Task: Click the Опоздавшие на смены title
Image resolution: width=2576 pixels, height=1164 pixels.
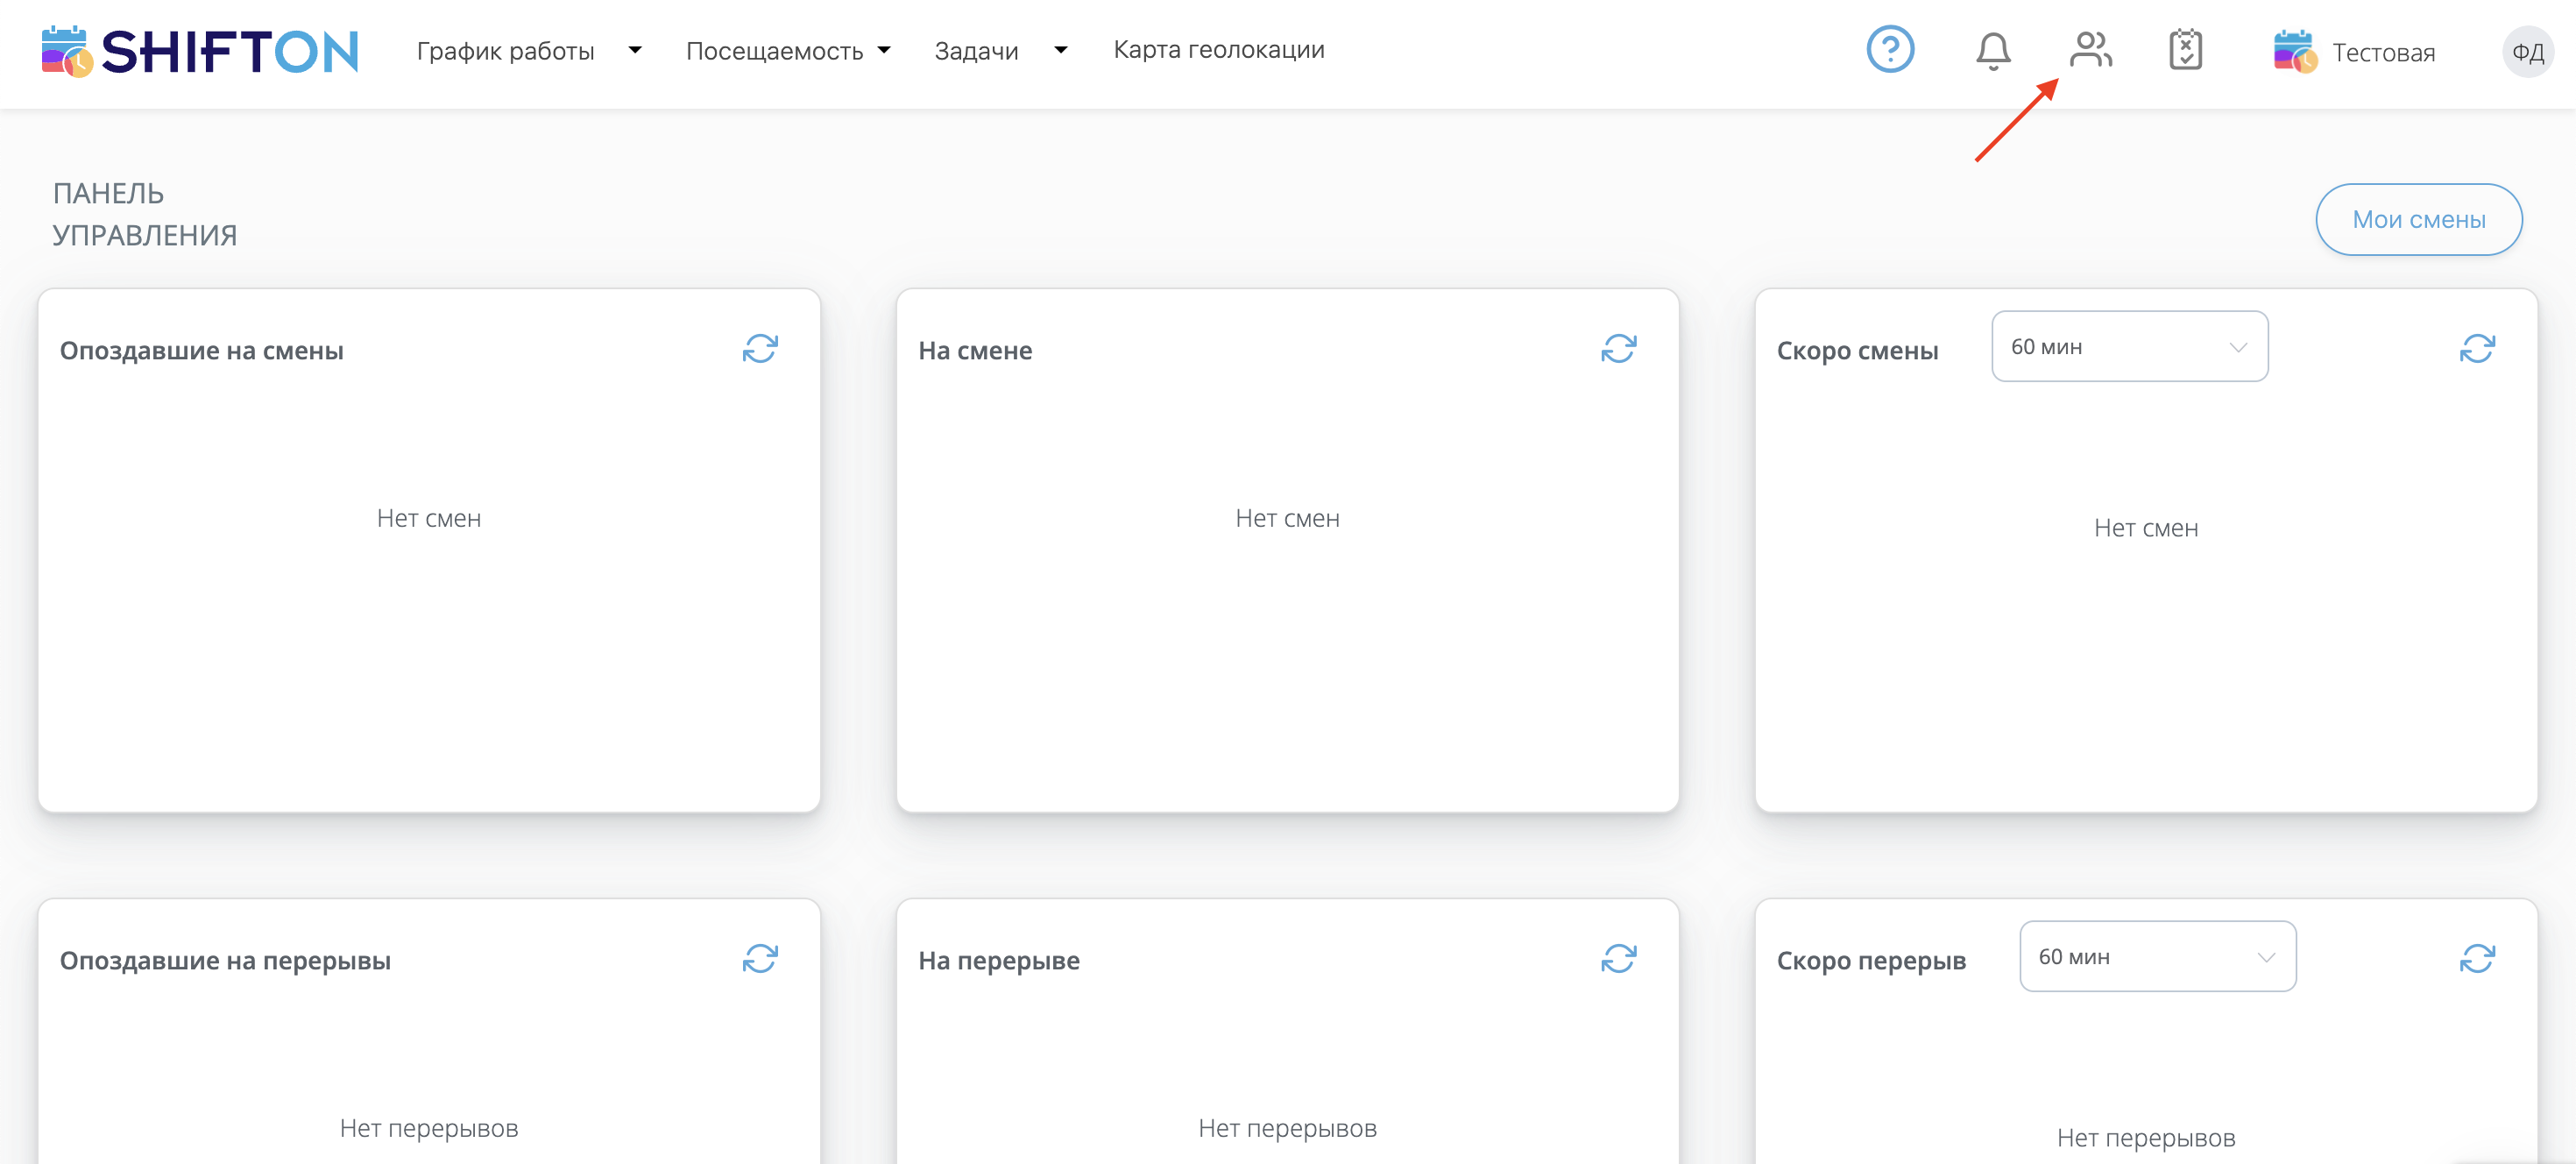Action: pyautogui.click(x=201, y=351)
